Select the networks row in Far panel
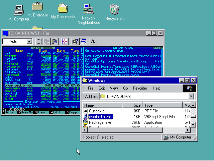Image resolution: width=214 pixels, height=161 pixels. (42, 72)
